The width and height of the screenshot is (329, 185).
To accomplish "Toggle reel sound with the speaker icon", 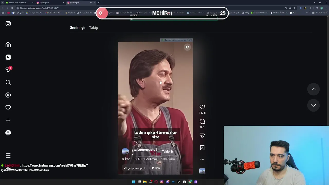I will [187, 47].
